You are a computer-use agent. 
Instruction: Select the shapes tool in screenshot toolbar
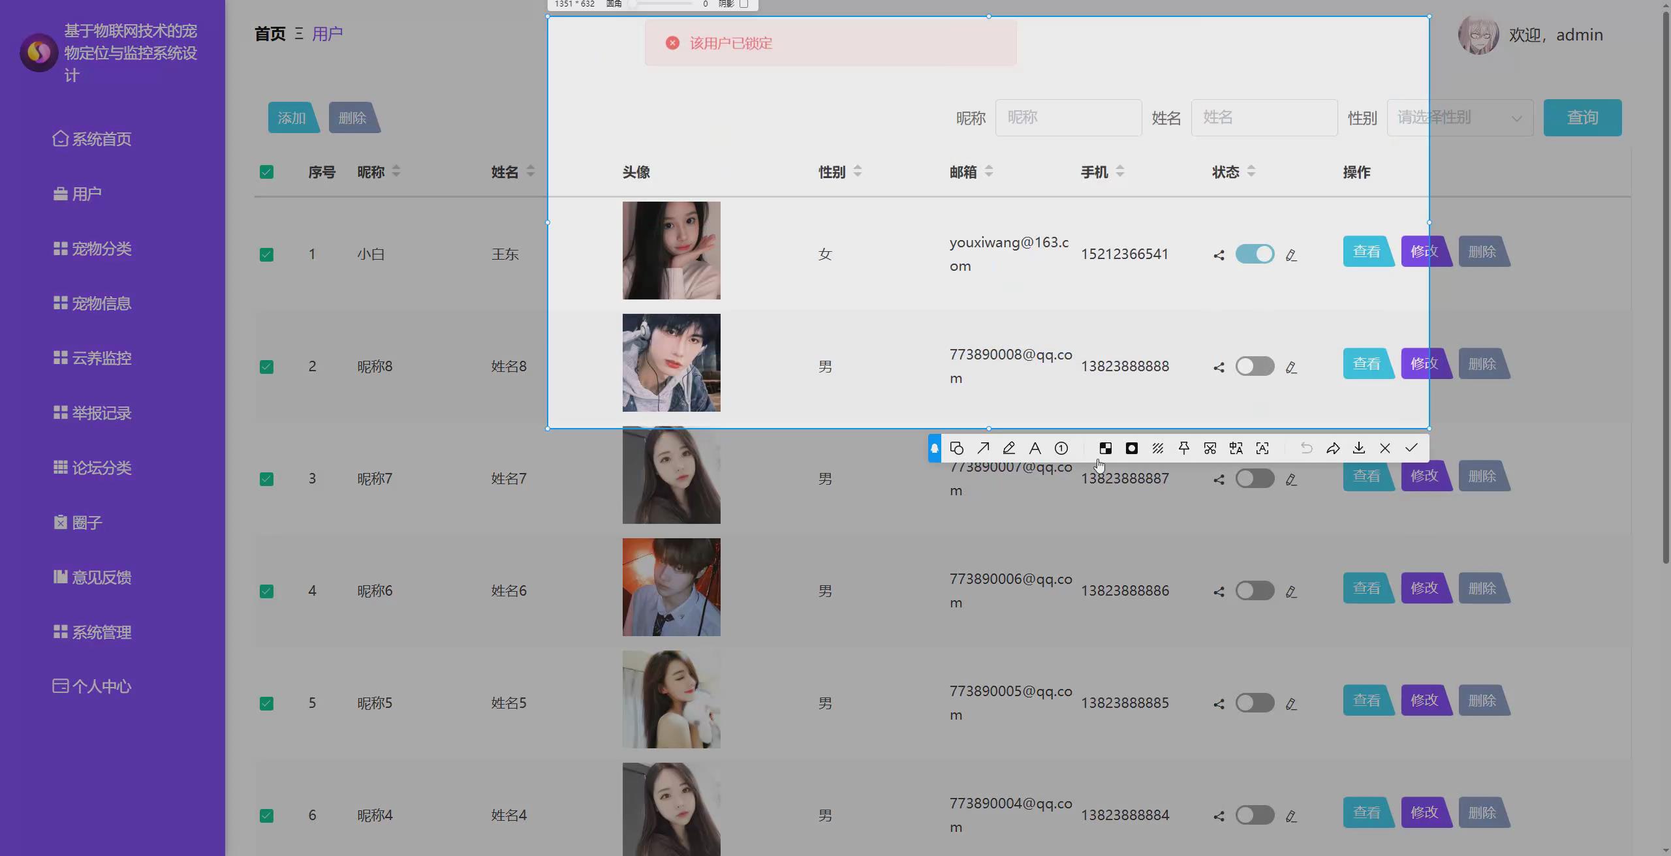[x=957, y=448]
